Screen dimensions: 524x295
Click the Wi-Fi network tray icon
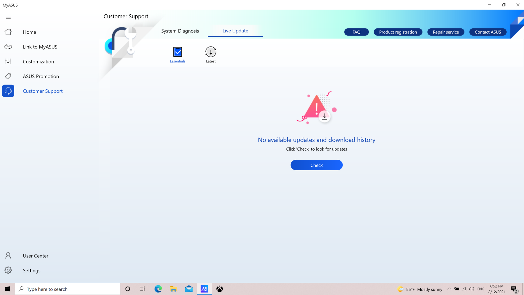click(464, 289)
